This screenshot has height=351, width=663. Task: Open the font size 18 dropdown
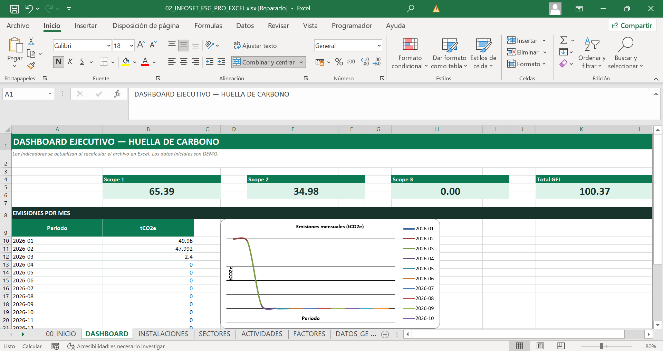(132, 46)
